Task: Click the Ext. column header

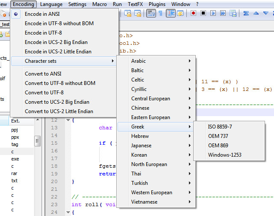Action: [x=21, y=121]
